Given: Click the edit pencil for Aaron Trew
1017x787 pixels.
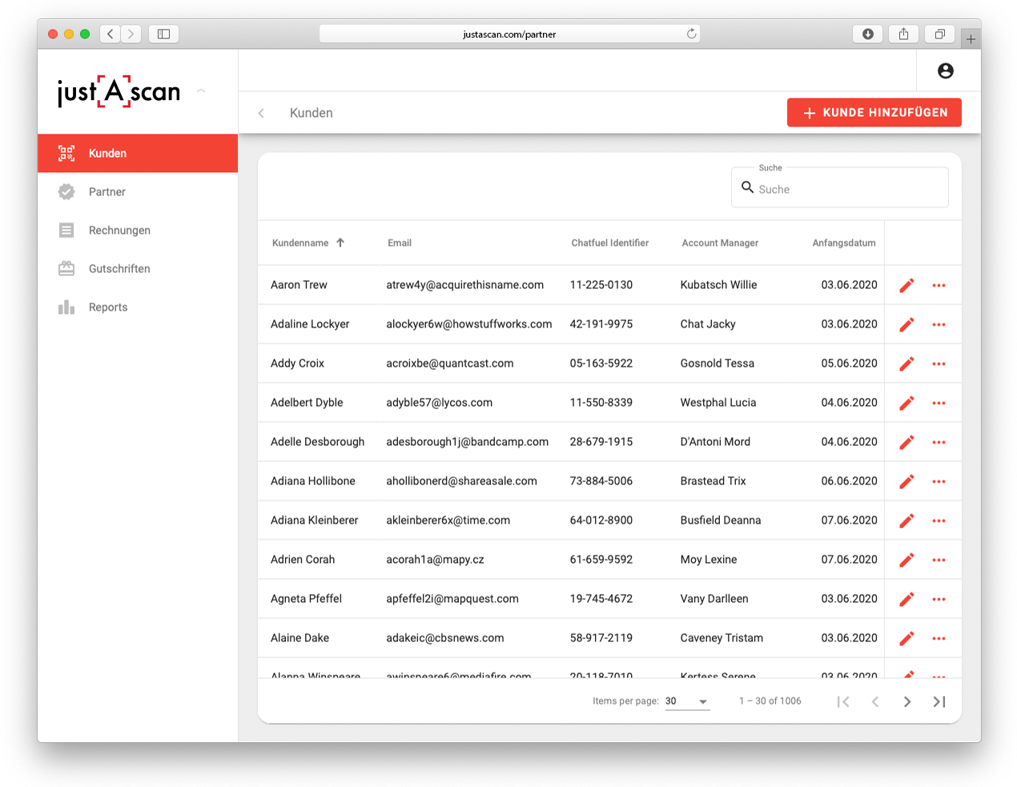Looking at the screenshot, I should 906,286.
